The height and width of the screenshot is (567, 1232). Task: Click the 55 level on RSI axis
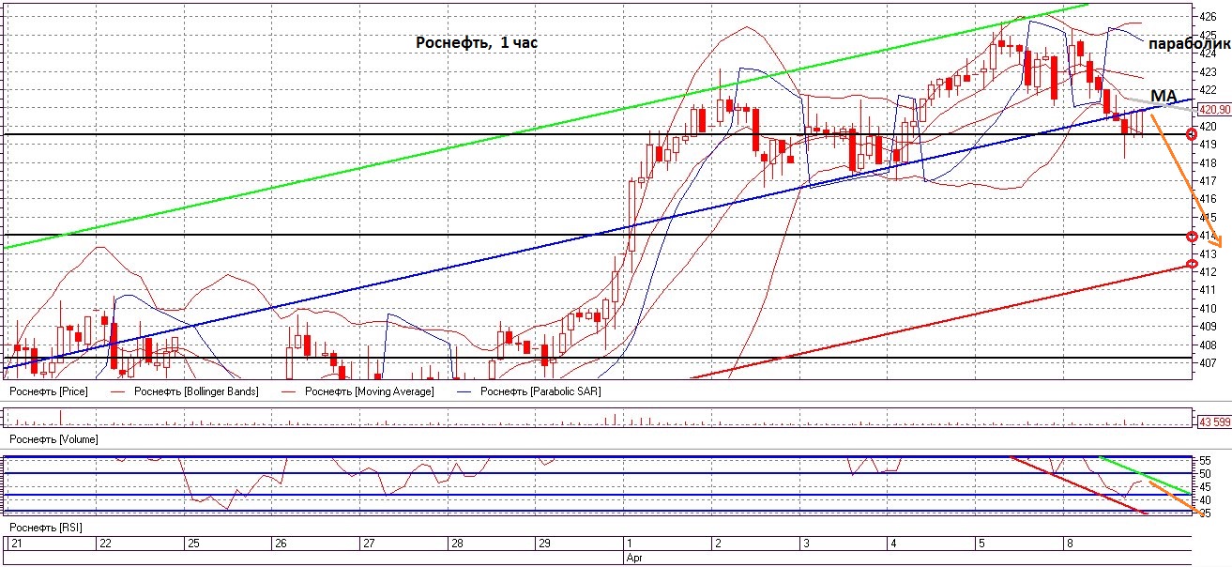click(x=1206, y=461)
